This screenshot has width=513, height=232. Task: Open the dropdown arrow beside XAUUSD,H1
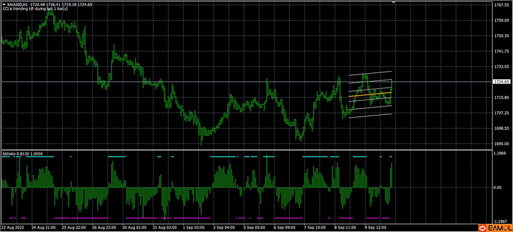(4, 5)
